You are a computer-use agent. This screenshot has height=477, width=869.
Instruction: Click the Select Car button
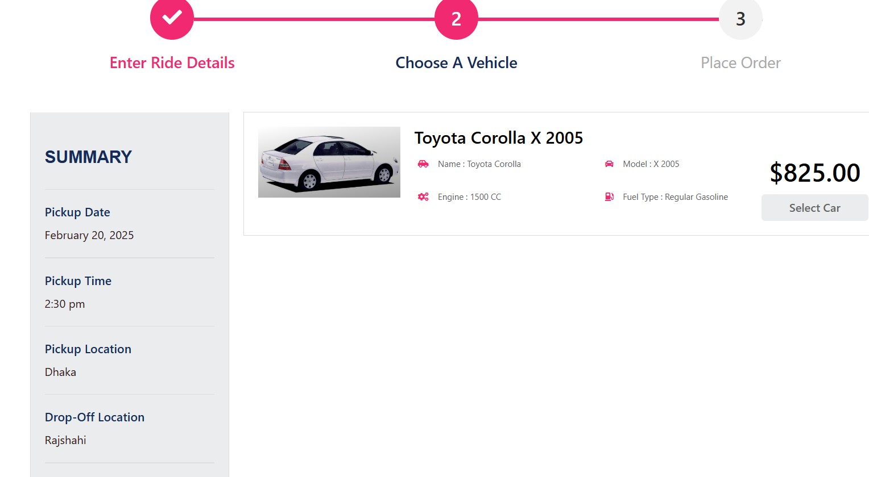tap(814, 208)
